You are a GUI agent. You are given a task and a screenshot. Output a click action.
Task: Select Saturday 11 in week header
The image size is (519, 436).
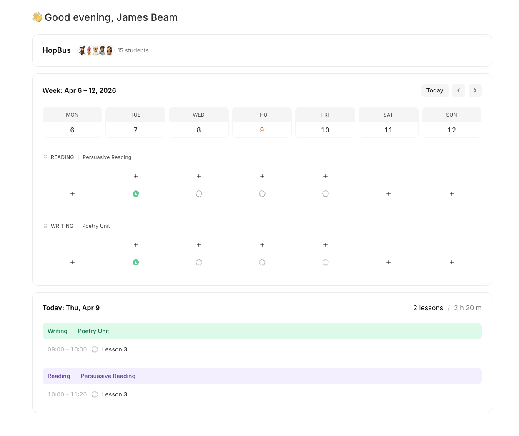point(389,122)
